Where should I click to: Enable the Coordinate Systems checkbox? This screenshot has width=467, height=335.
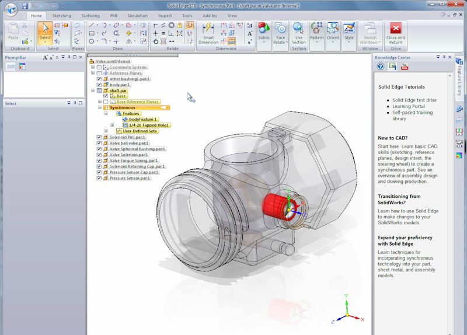(99, 67)
